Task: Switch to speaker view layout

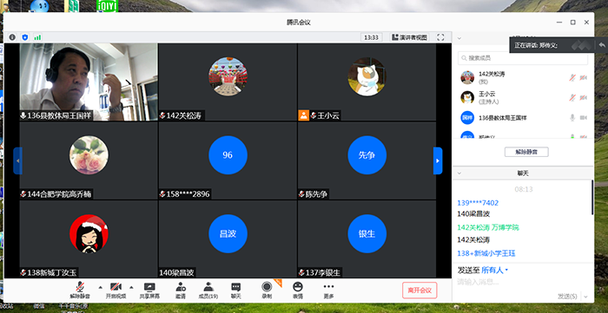Action: (409, 37)
